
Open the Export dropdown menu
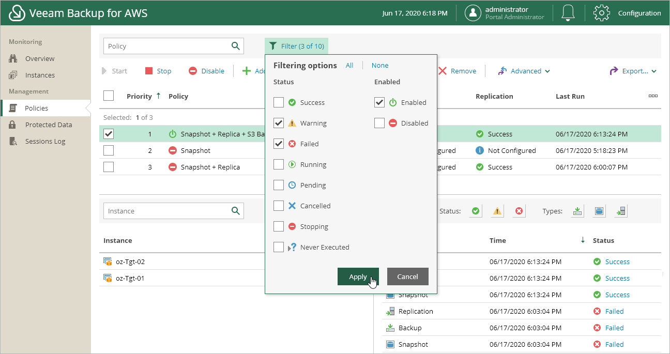coord(633,71)
